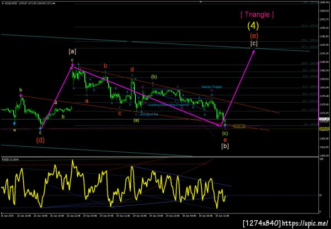Select the white '[b]' wave label

[225, 146]
